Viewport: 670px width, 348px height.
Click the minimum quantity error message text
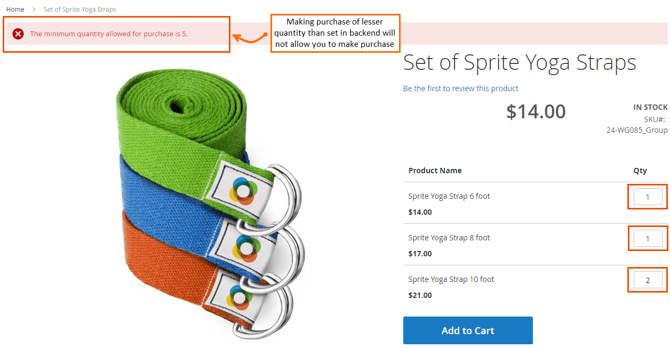click(109, 34)
